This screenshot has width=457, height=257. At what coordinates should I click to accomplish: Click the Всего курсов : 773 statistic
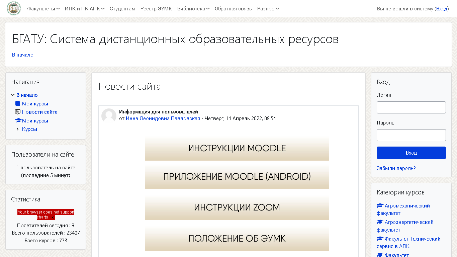46,241
